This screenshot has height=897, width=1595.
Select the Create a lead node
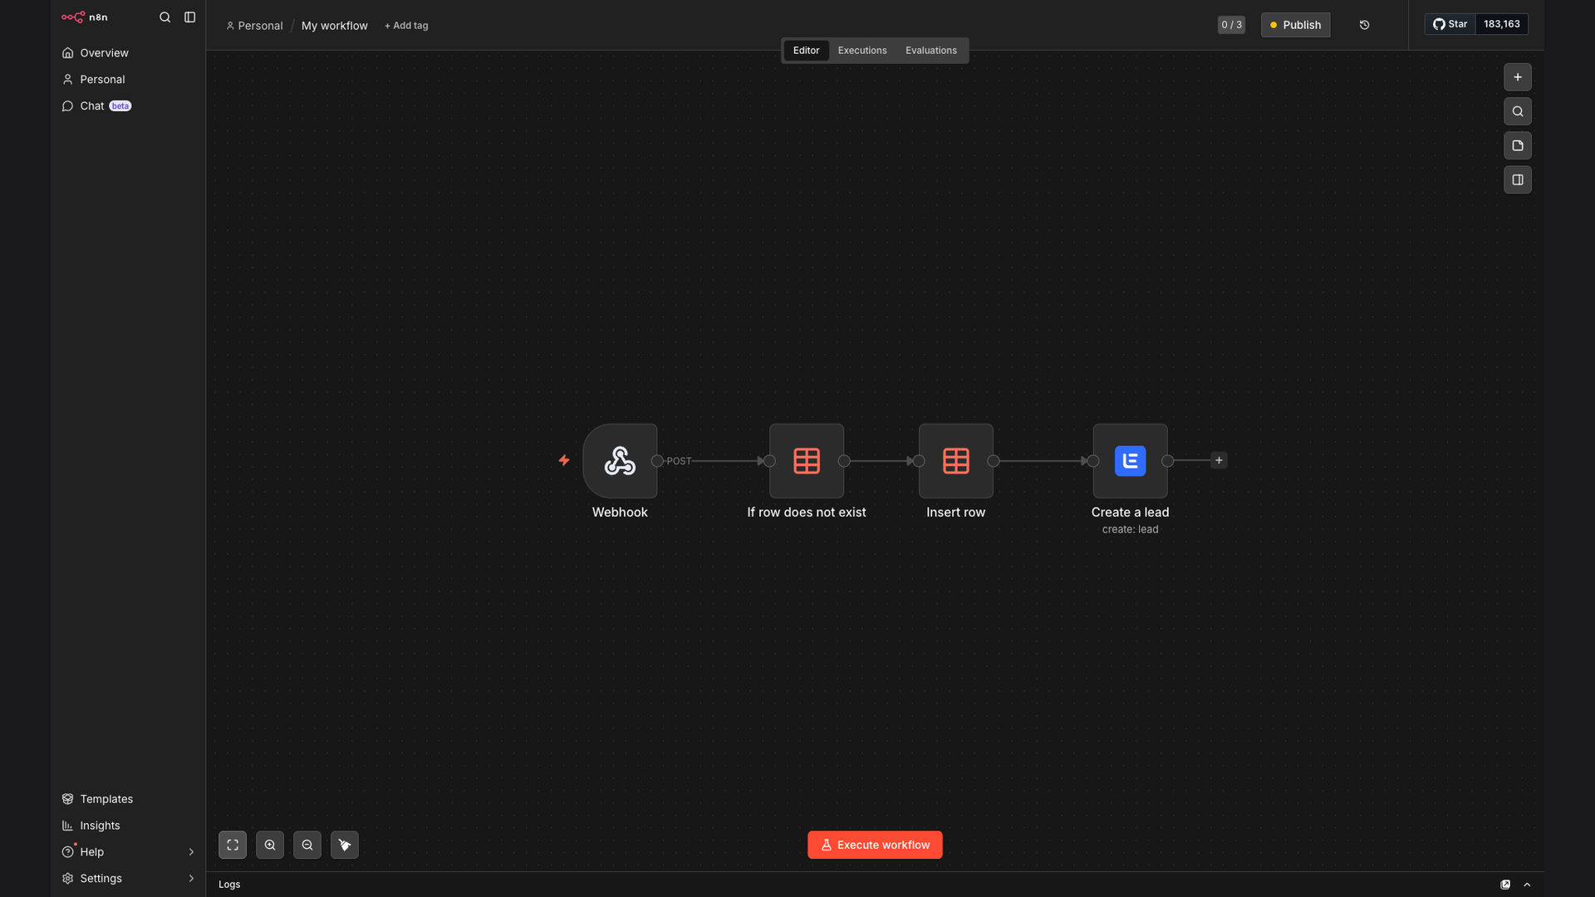[1130, 461]
